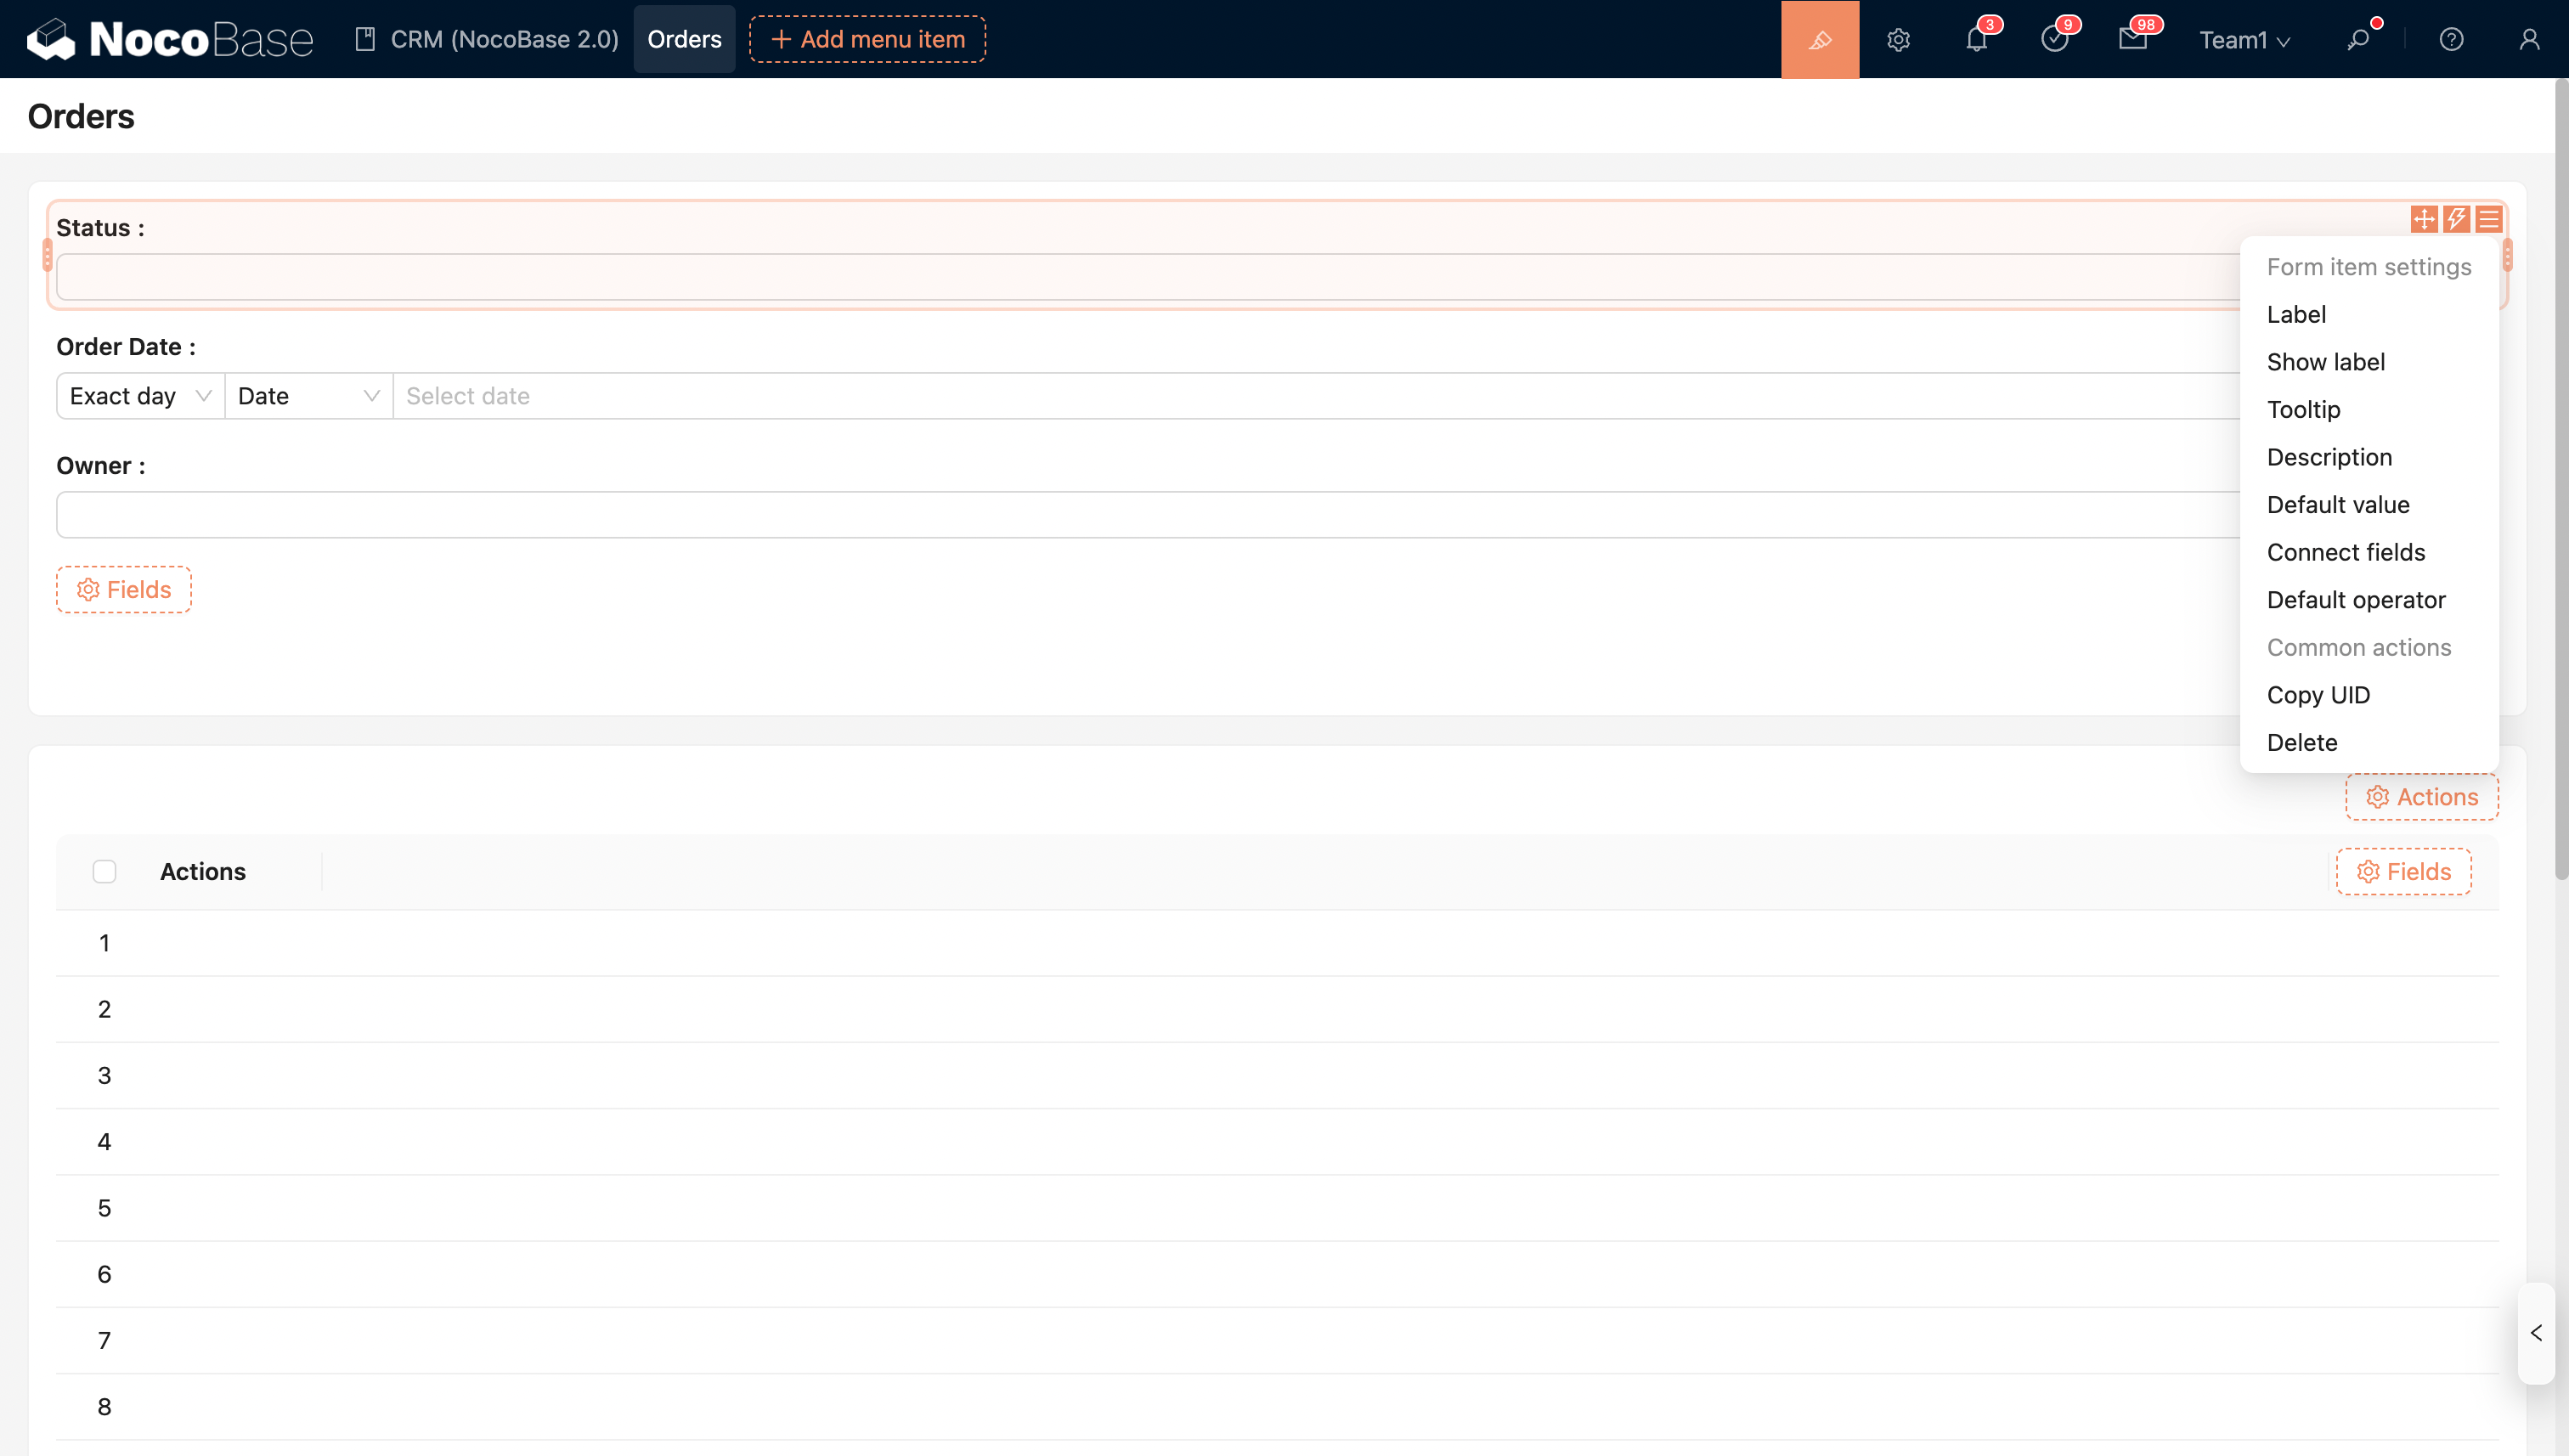Click the hamburger settings icon on Status field
This screenshot has height=1456, width=2569.
pyautogui.click(x=2489, y=219)
